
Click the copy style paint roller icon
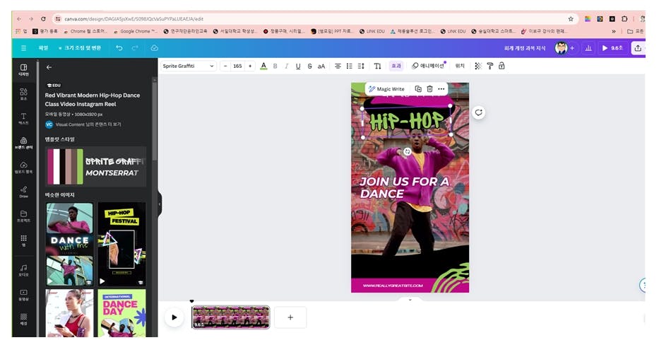coord(490,66)
